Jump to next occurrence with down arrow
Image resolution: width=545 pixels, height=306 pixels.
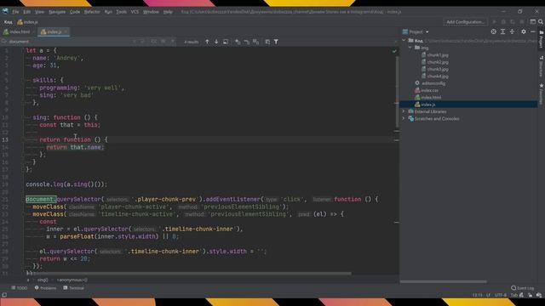click(216, 42)
